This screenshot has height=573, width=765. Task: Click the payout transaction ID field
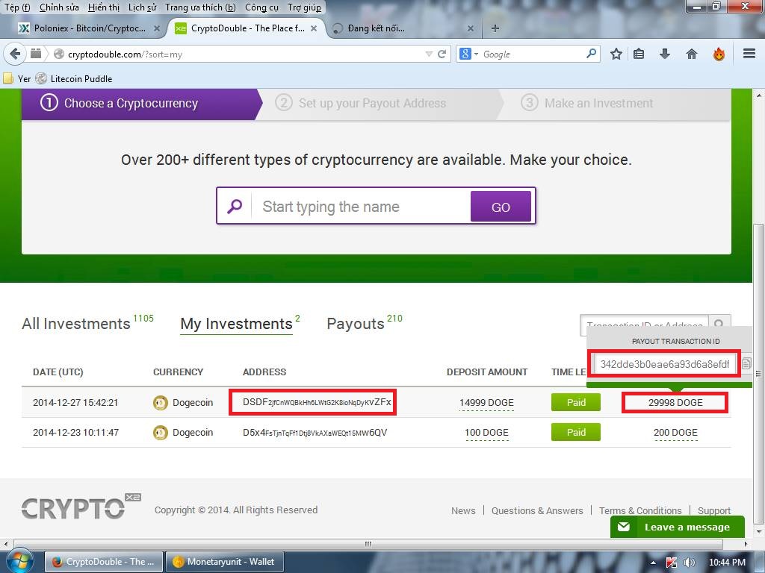(x=664, y=364)
